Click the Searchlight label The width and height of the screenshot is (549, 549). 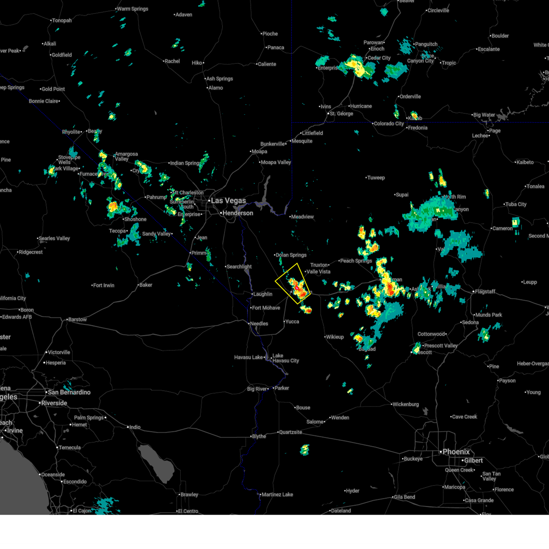point(239,267)
